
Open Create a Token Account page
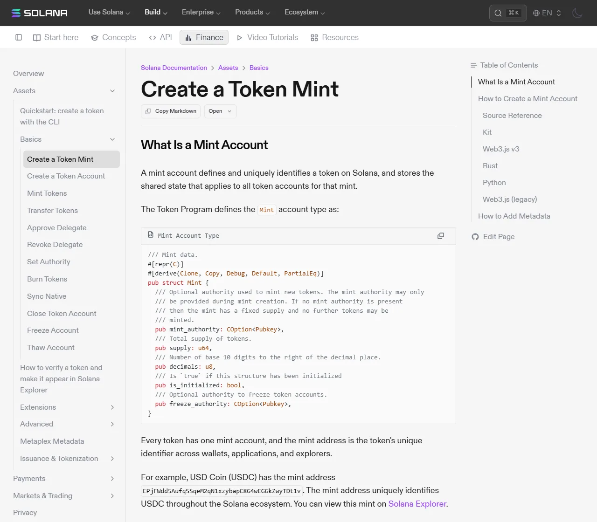66,176
